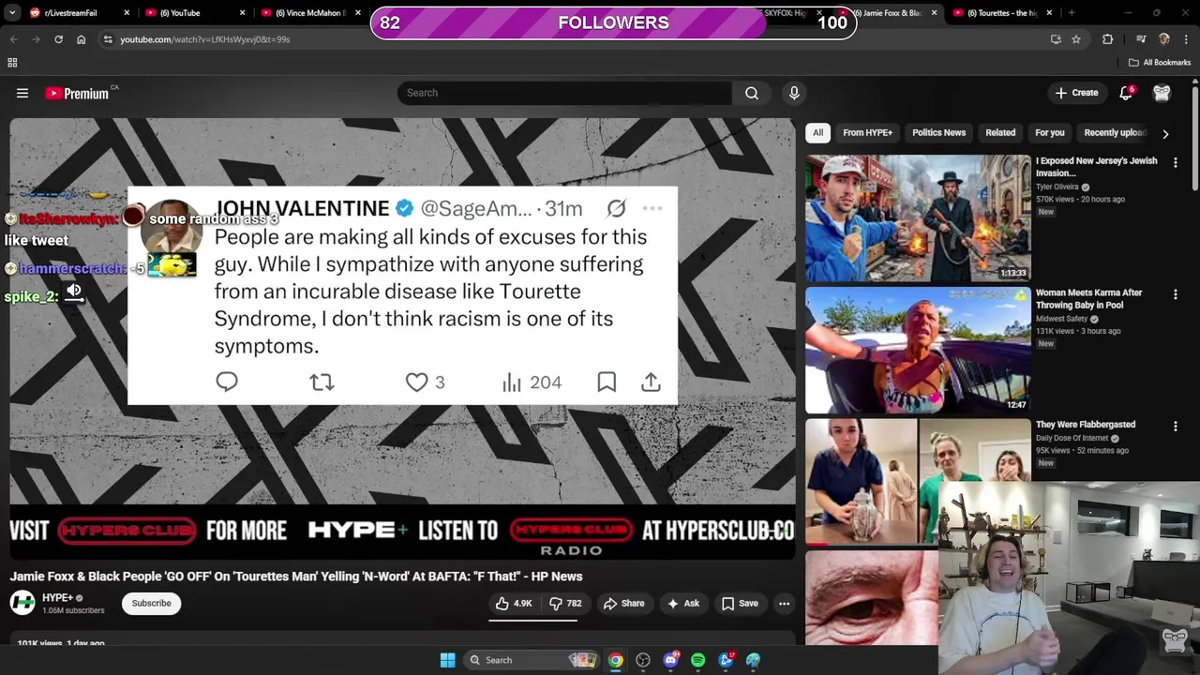Click the Chrome address bar URL

click(204, 39)
